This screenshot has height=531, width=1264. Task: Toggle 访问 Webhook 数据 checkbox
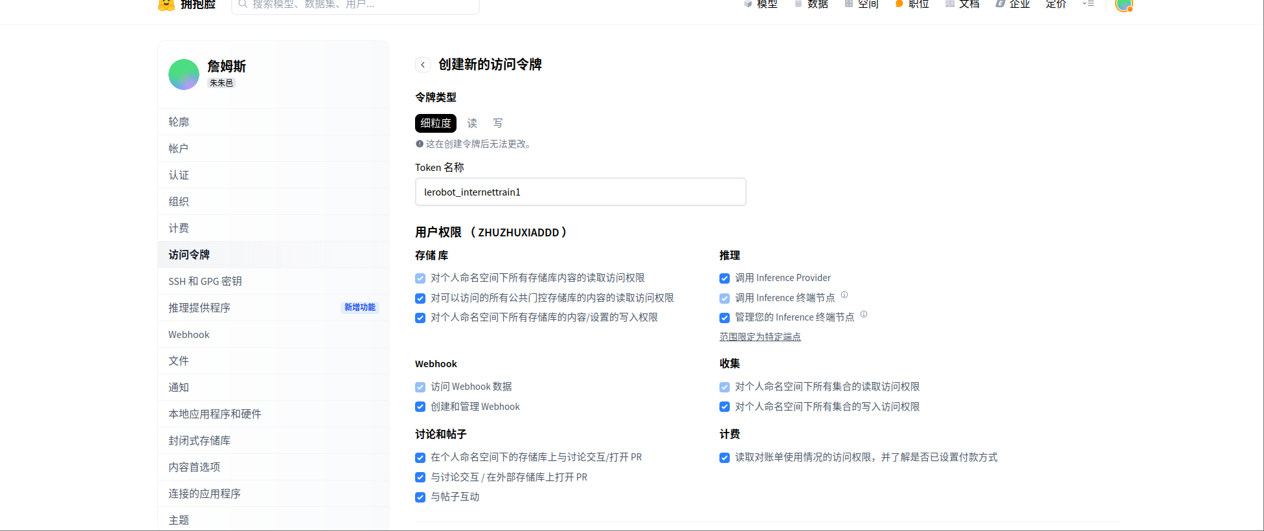(420, 387)
